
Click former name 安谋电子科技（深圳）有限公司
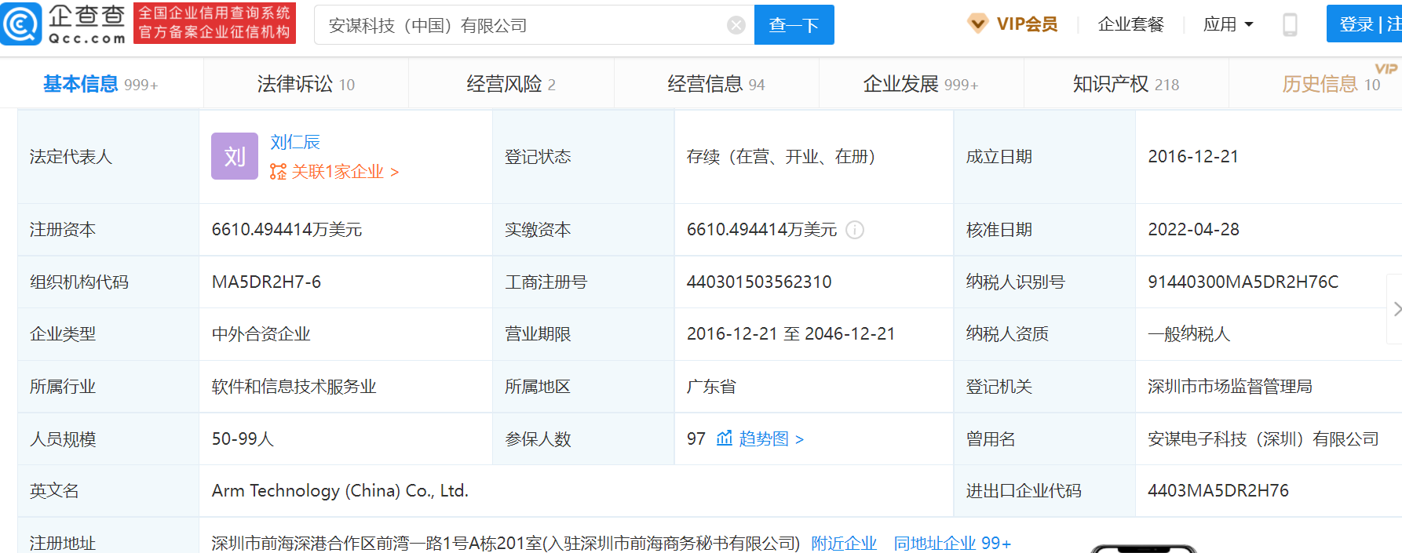pyautogui.click(x=1263, y=439)
